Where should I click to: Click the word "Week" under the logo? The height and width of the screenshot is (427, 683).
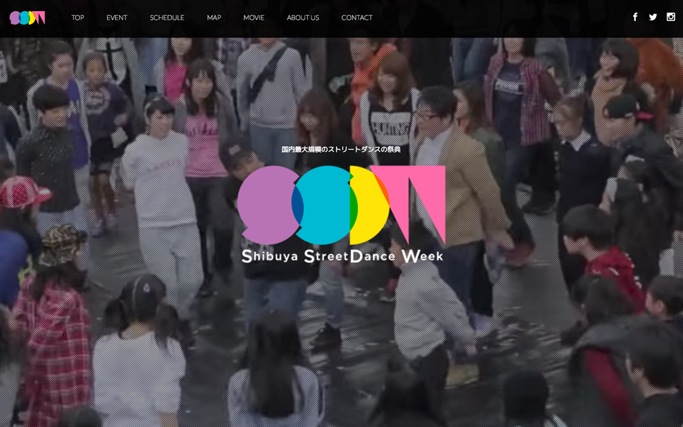click(x=422, y=257)
